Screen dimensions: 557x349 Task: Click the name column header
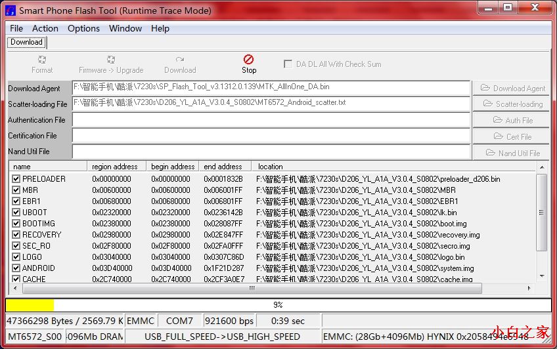point(48,167)
